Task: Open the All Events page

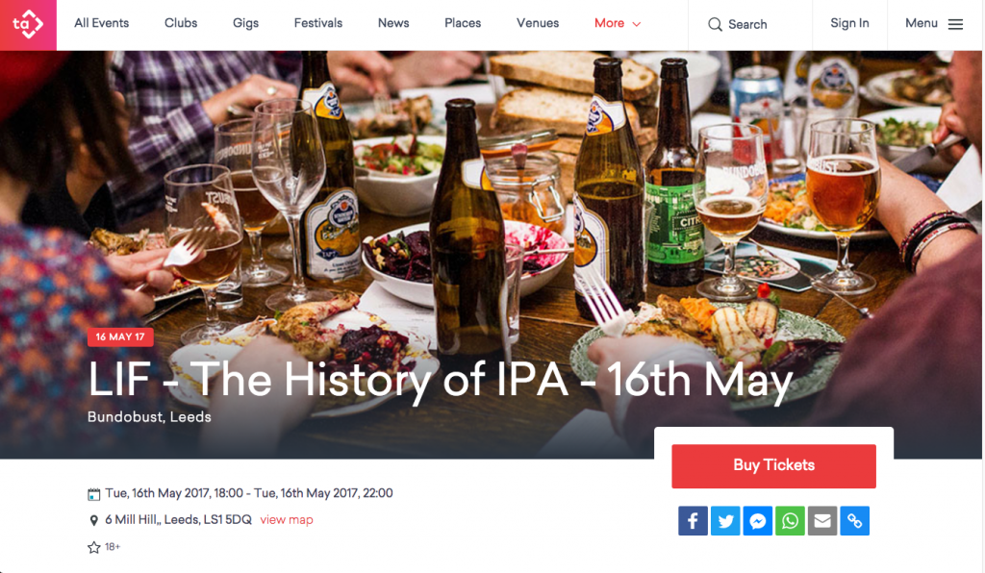Action: click(101, 23)
